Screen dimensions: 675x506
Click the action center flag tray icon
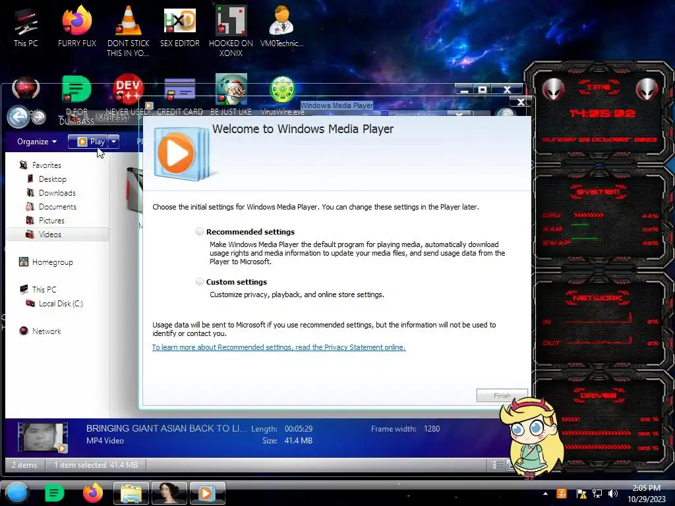[581, 493]
